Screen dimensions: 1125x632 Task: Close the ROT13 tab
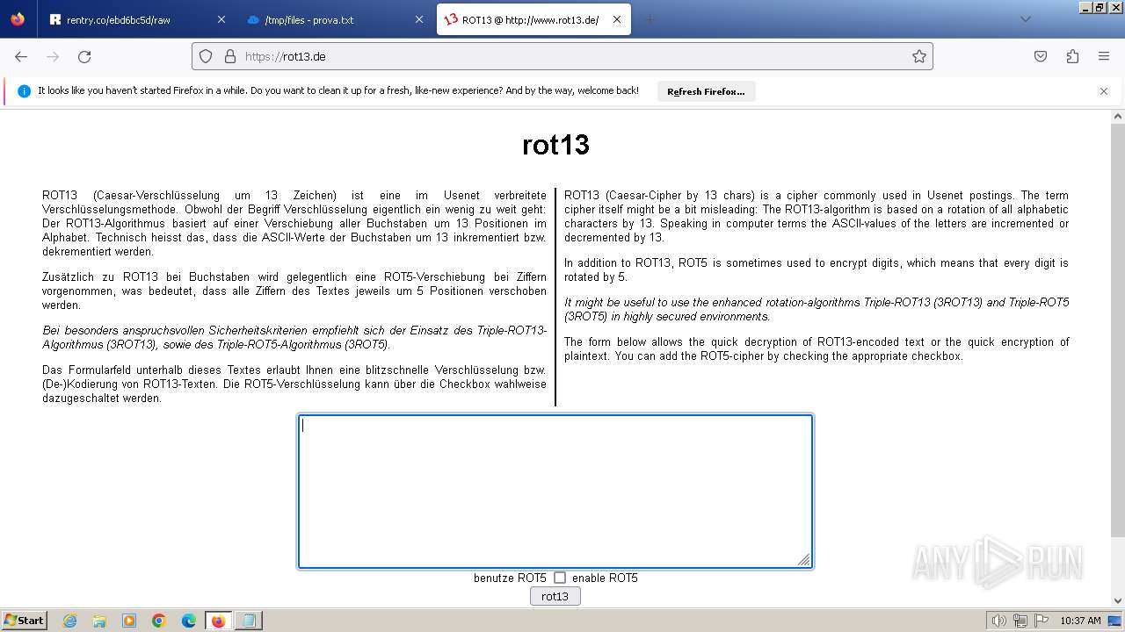(x=617, y=19)
